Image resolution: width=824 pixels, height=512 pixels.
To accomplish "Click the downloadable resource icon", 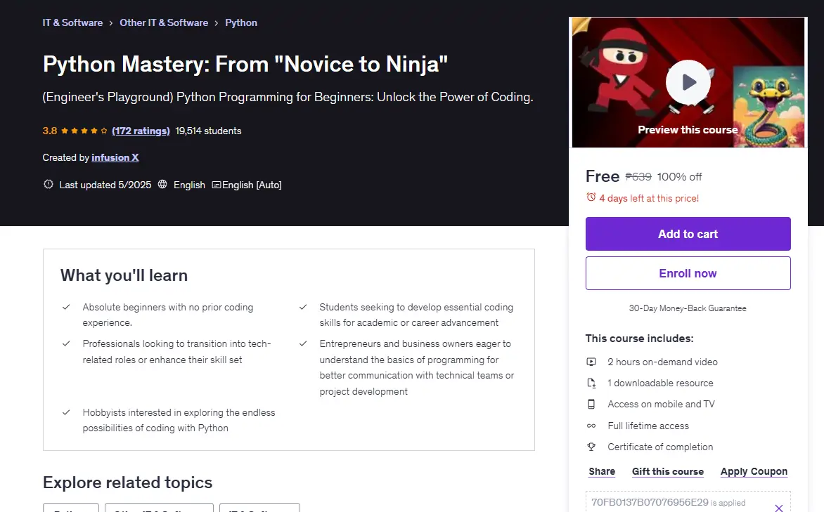I will tap(591, 383).
